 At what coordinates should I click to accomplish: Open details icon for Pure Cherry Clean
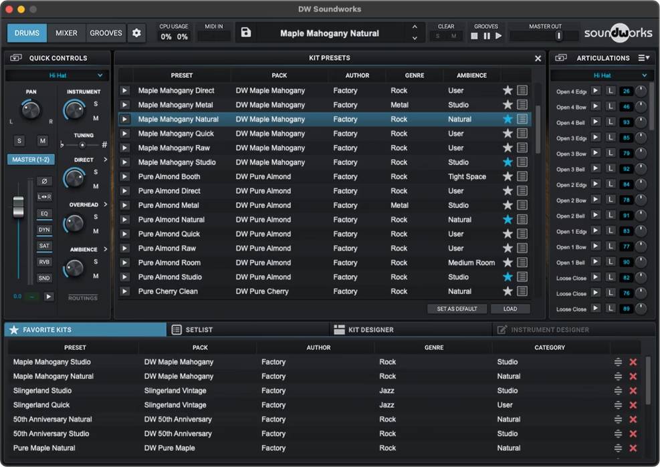coord(522,291)
